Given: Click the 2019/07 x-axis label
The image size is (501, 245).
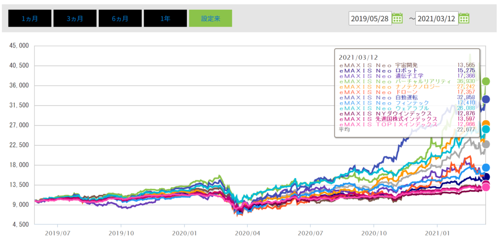Looking at the screenshot, I should point(58,233).
